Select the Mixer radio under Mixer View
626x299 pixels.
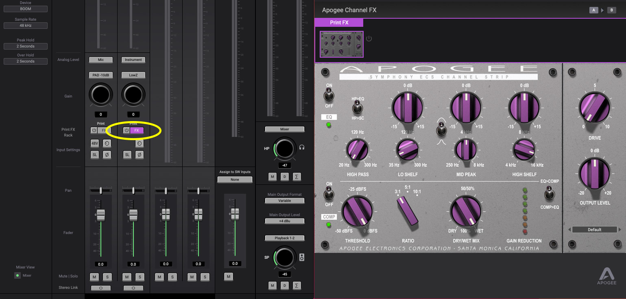click(x=17, y=275)
